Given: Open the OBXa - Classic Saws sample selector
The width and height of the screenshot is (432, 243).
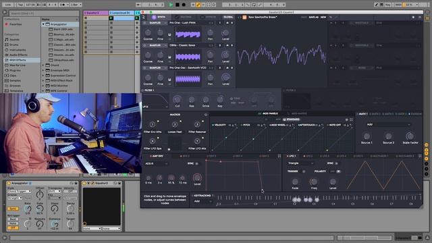Looking at the screenshot, I should [188, 45].
